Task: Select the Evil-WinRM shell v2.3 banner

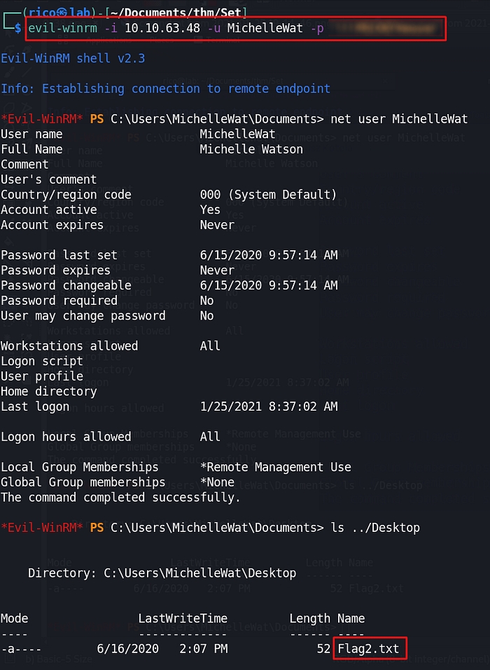Action: tap(73, 58)
